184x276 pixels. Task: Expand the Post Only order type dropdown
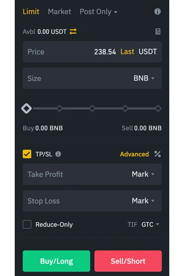click(x=98, y=12)
